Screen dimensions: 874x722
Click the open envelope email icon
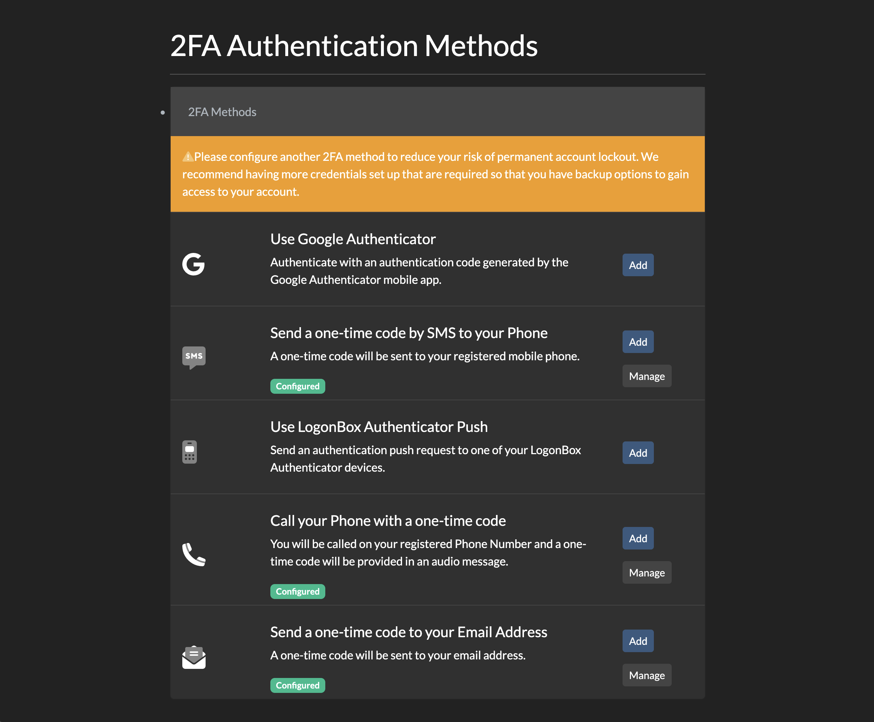point(194,658)
